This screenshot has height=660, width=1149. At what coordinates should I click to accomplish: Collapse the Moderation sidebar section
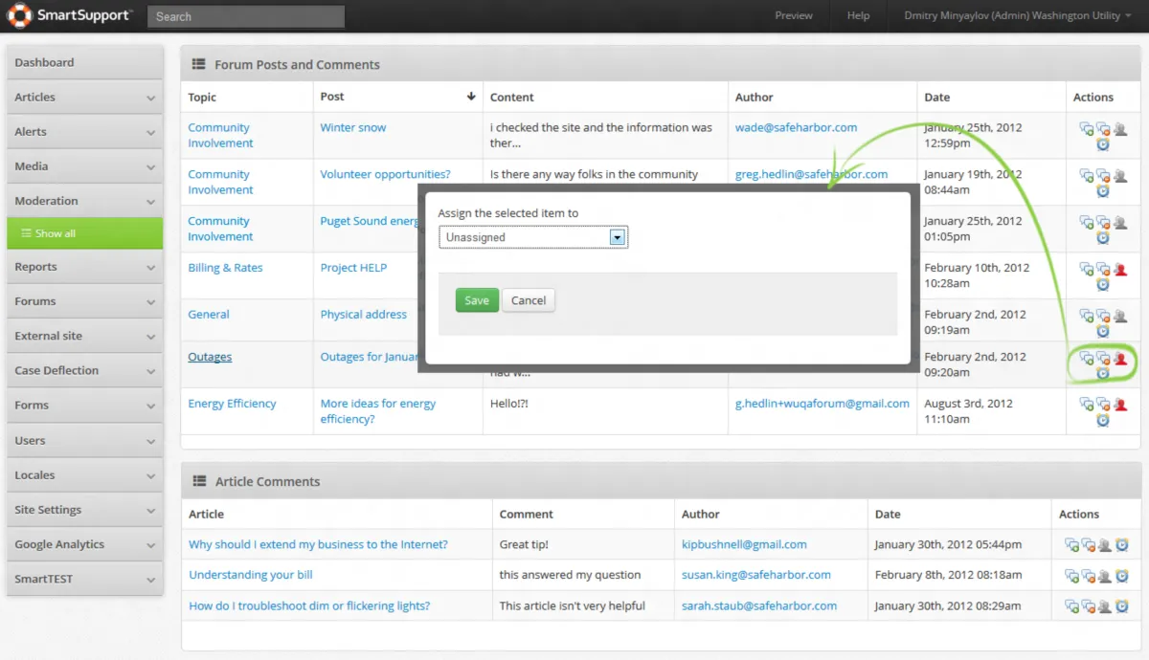click(x=84, y=201)
